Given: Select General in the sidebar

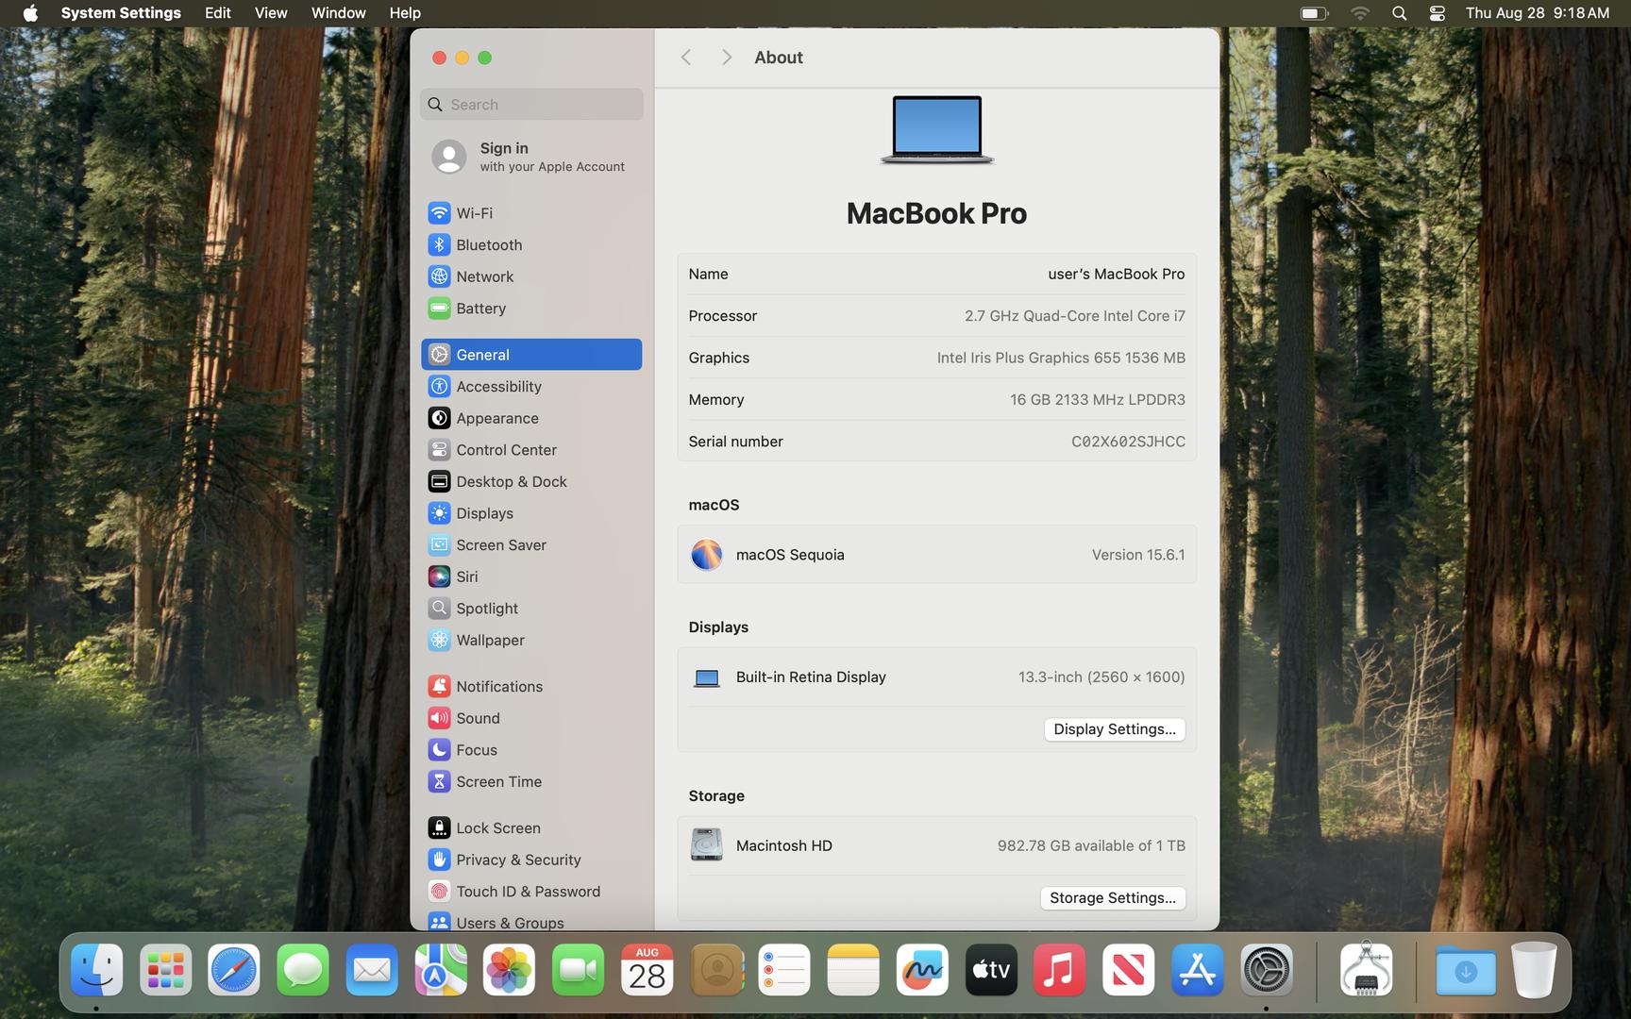Looking at the screenshot, I should (531, 355).
